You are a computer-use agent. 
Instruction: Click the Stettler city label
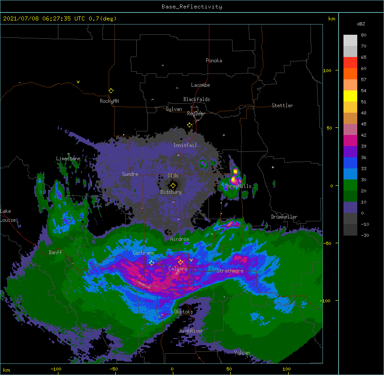[x=282, y=106]
